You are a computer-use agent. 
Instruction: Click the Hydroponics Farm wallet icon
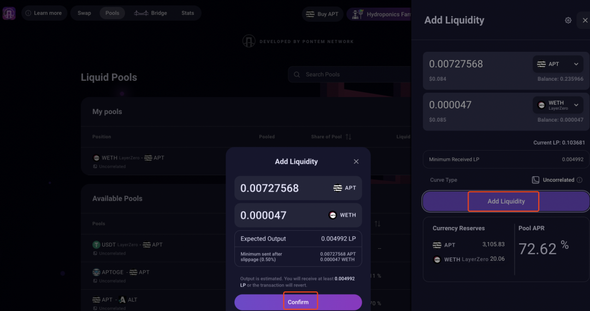pos(358,14)
